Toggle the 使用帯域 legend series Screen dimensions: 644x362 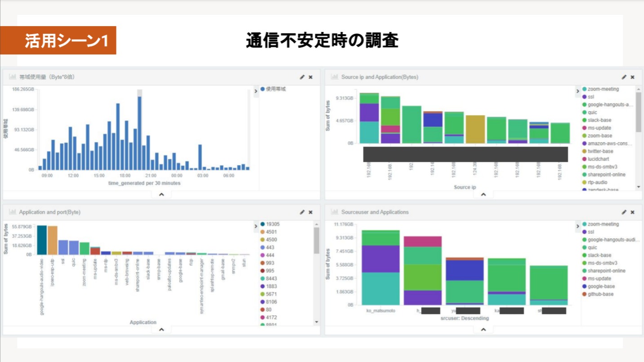(276, 89)
